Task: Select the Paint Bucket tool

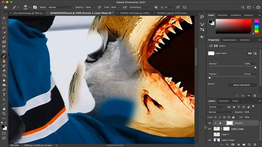Action: click(x=4, y=76)
